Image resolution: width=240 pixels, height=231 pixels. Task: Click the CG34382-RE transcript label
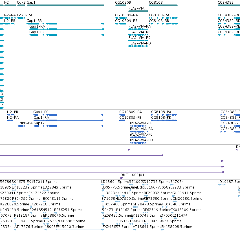coord(229,26)
